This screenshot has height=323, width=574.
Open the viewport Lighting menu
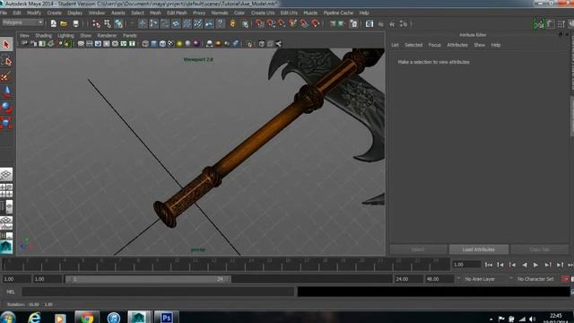(65, 36)
